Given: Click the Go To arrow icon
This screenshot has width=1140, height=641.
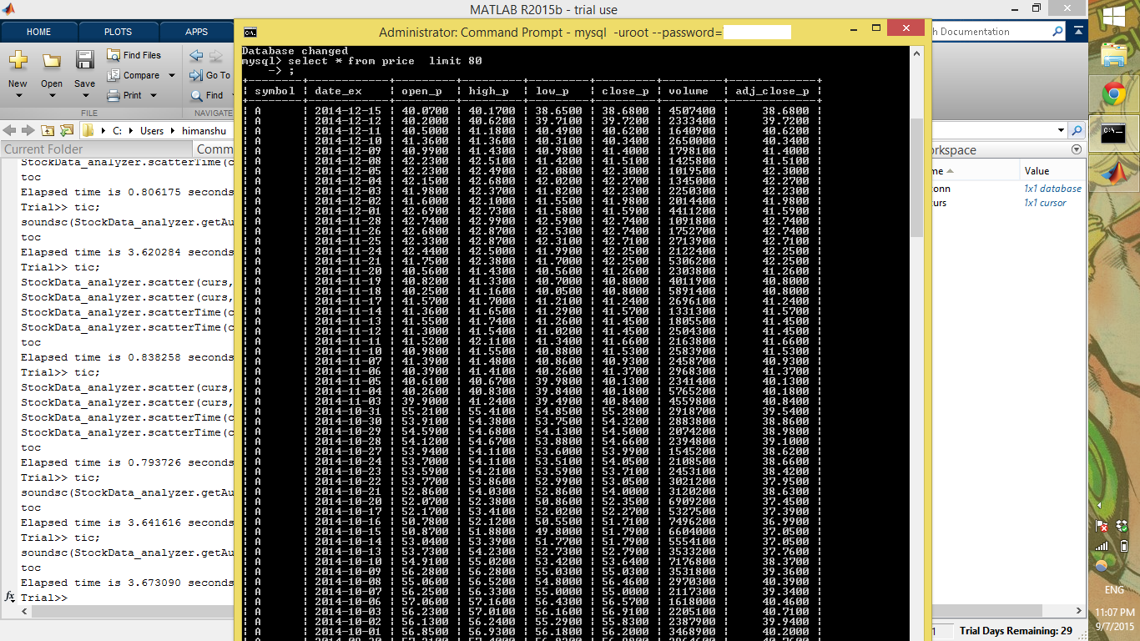Looking at the screenshot, I should pyautogui.click(x=196, y=75).
